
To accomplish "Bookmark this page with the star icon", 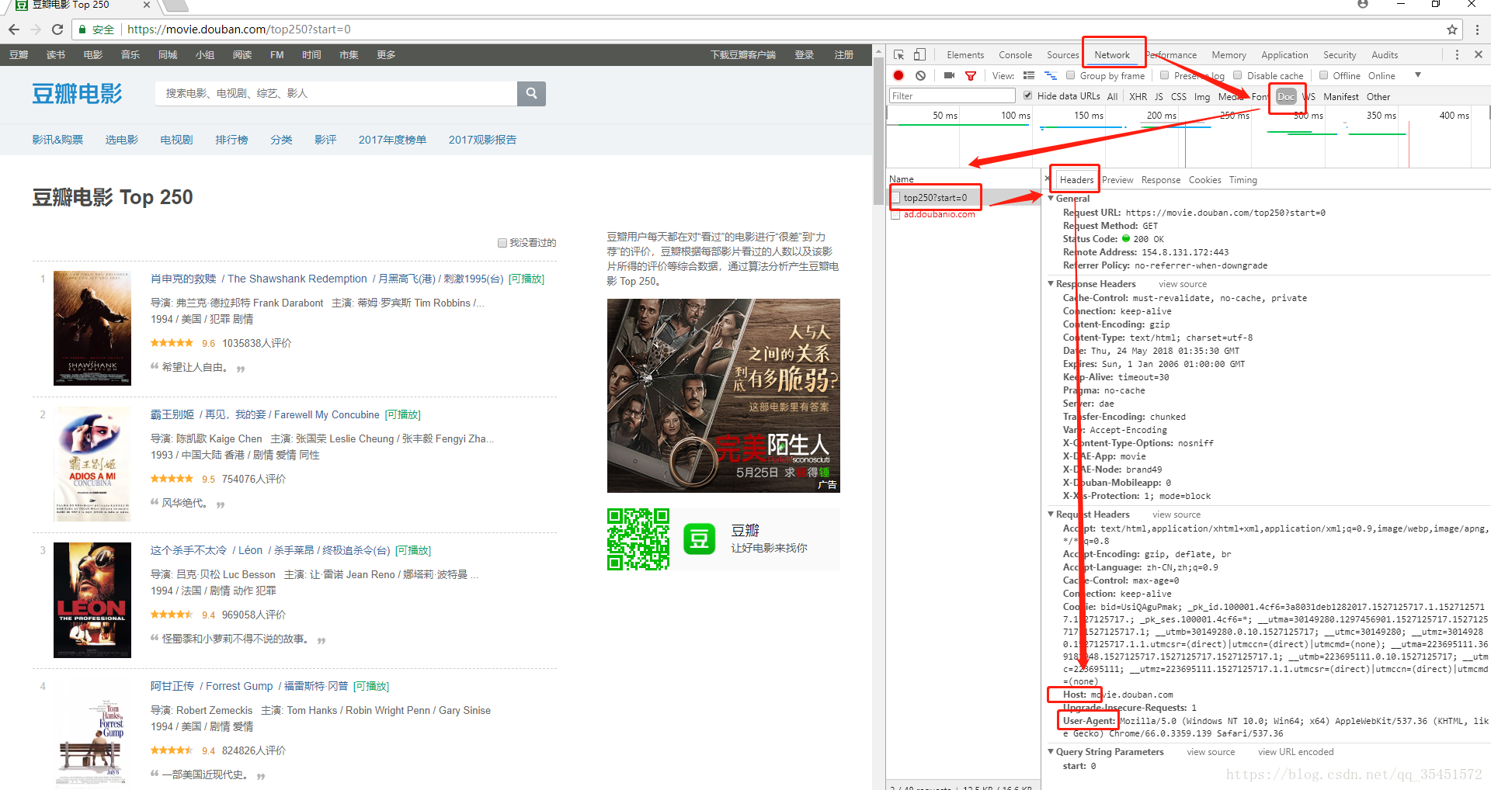I will pos(1451,29).
